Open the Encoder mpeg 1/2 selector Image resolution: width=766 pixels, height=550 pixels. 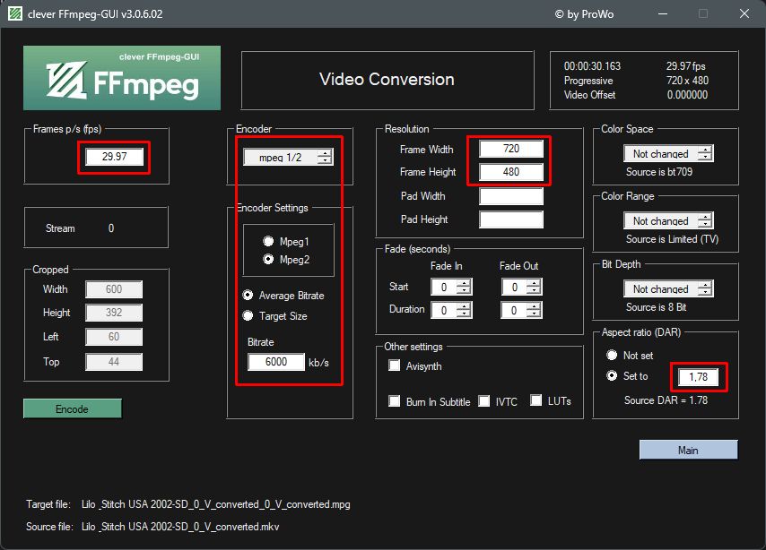tap(289, 157)
